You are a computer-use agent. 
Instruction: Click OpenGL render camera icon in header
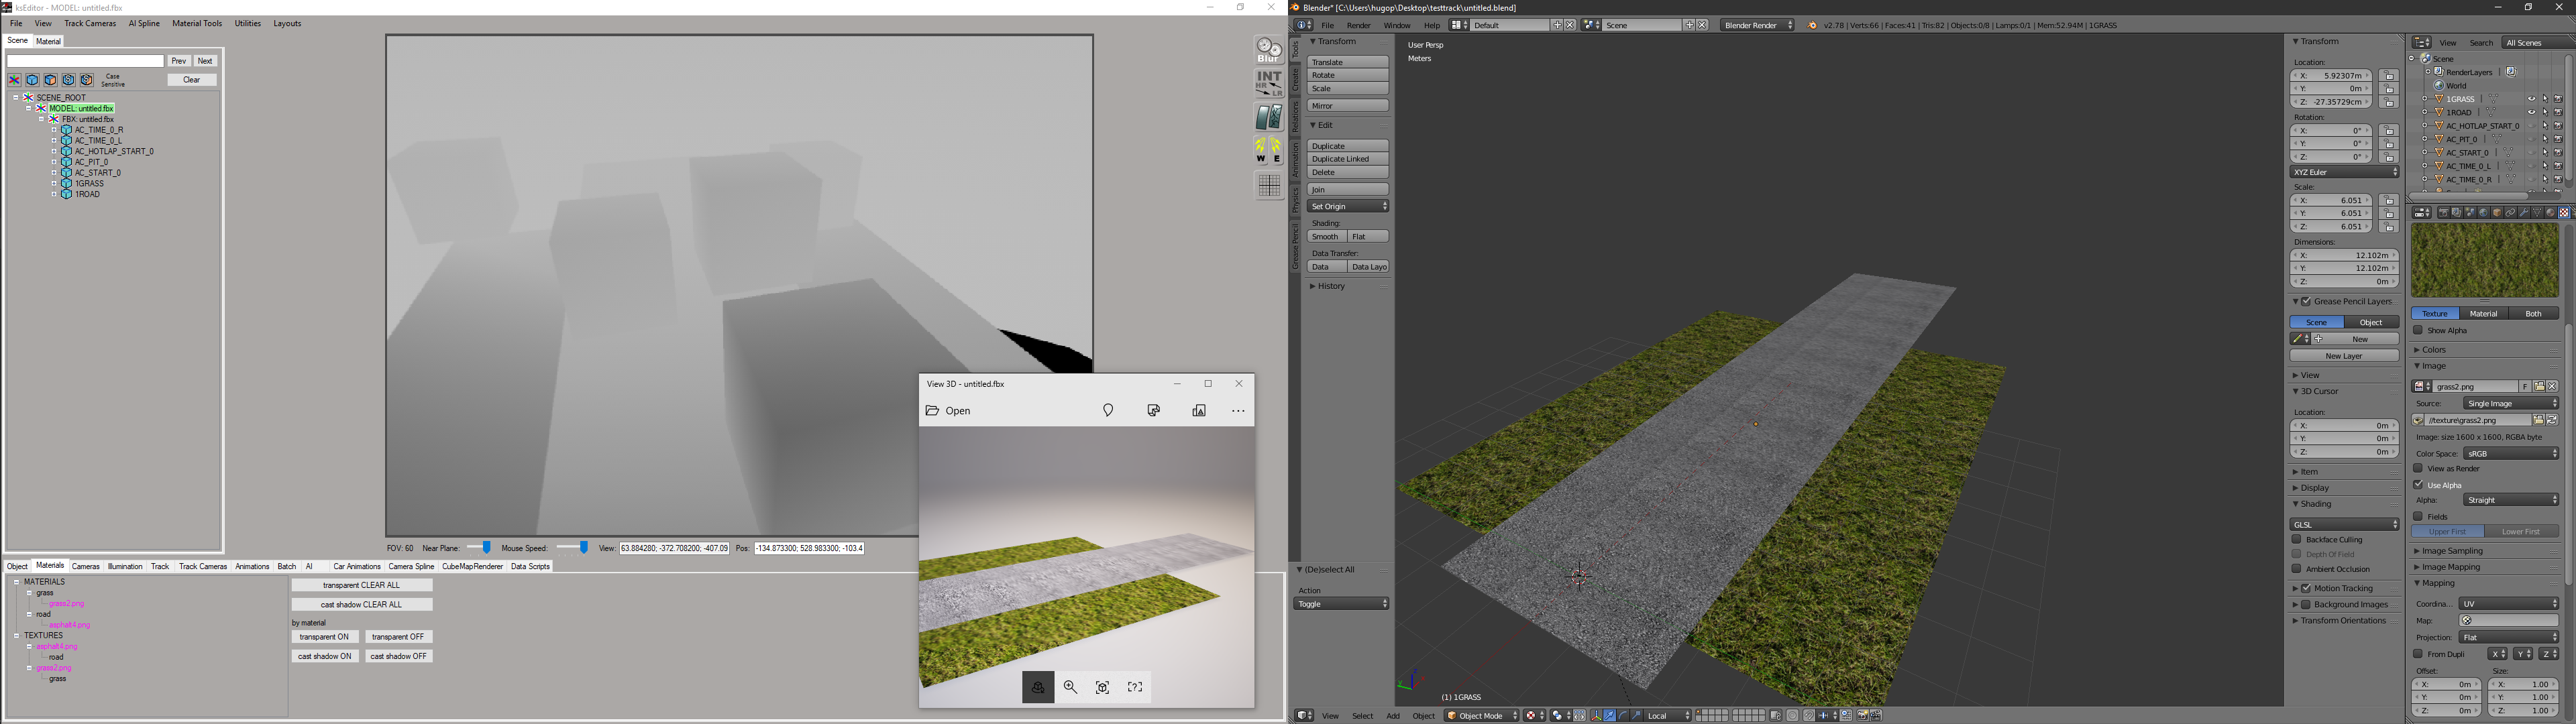pyautogui.click(x=1864, y=715)
